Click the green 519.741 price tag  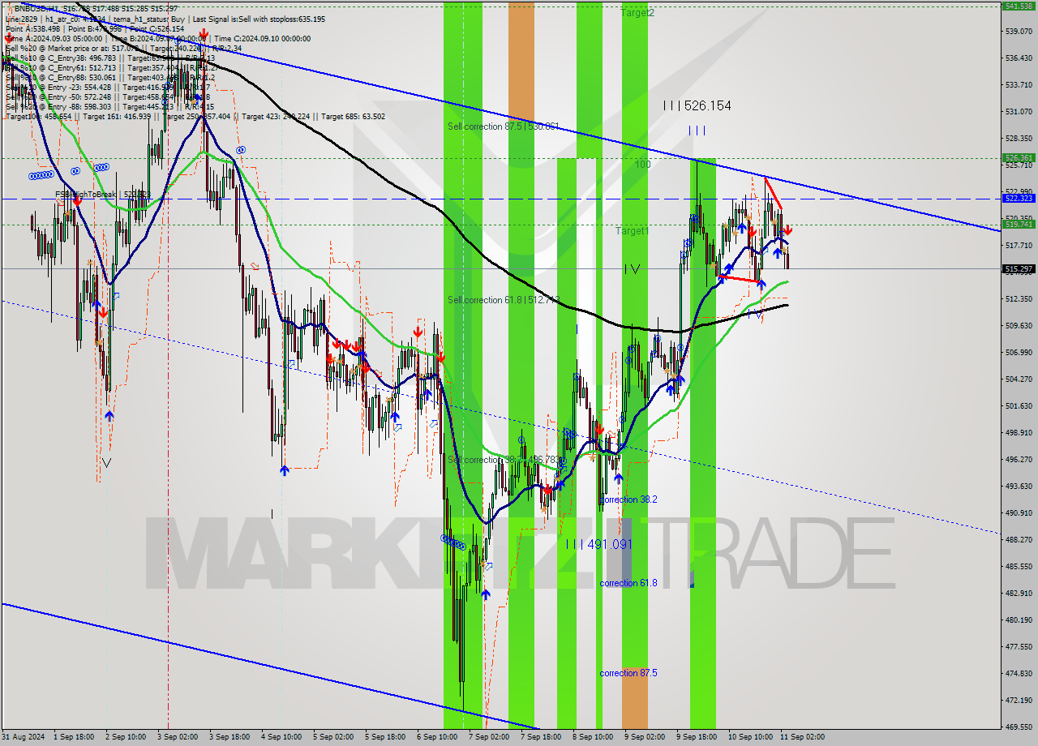1019,224
